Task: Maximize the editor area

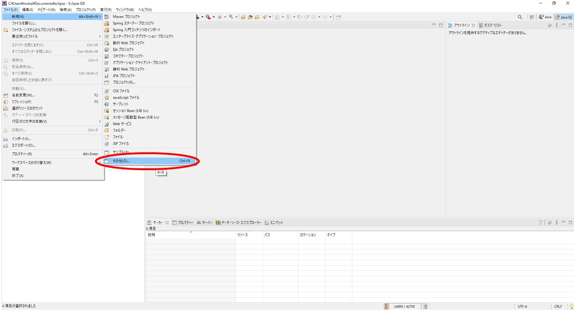Action: pos(441,25)
